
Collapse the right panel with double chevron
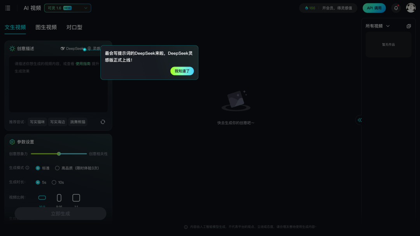pos(359,120)
